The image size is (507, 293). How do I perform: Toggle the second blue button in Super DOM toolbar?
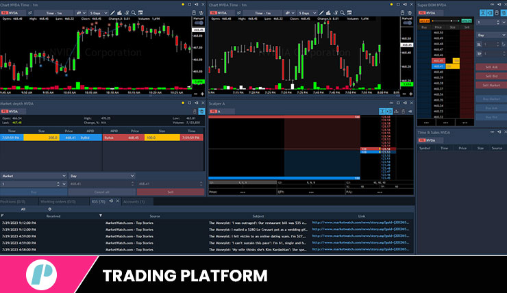point(490,13)
